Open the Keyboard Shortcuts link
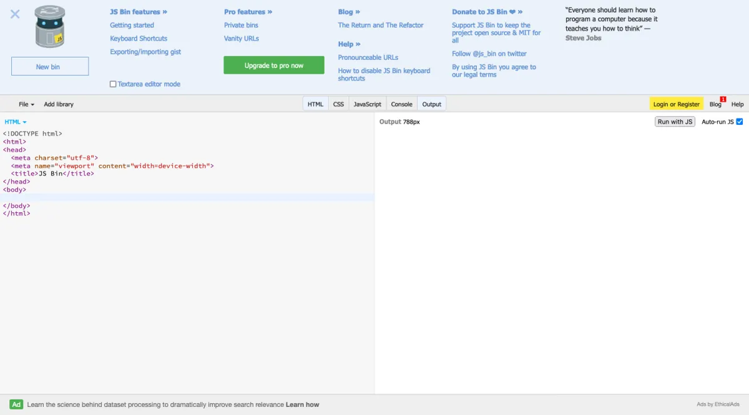 [x=139, y=38]
